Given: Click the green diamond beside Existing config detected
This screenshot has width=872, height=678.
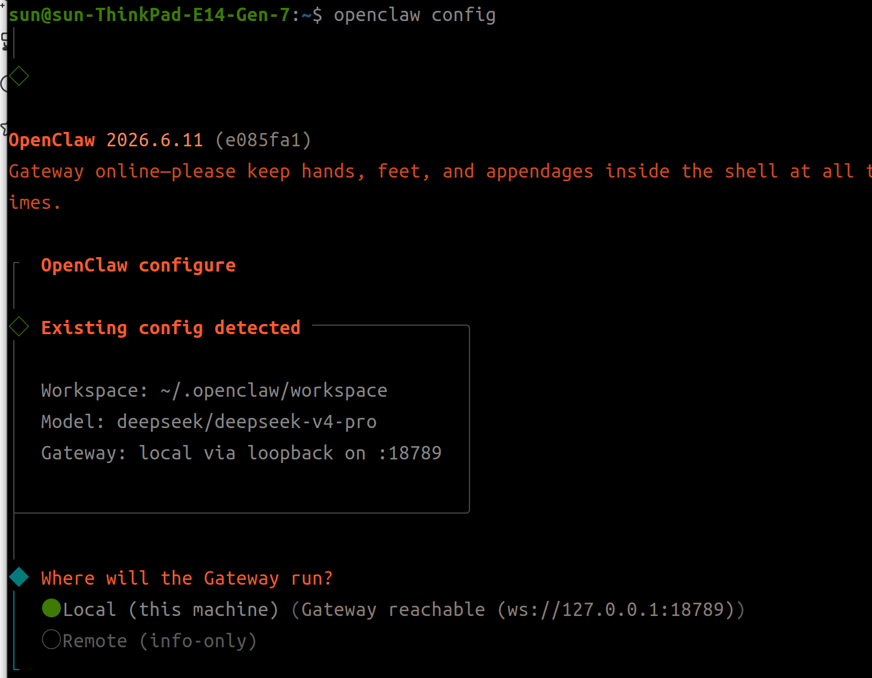Looking at the screenshot, I should [x=19, y=327].
